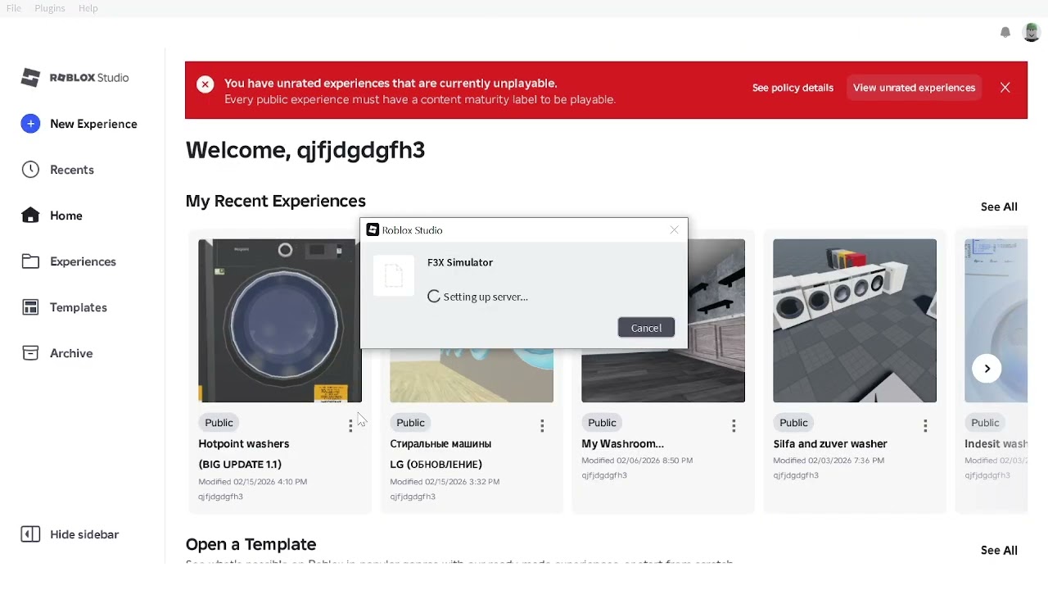Click Modified 02/06/2026 8:50 PM text
The height and width of the screenshot is (590, 1048).
pyautogui.click(x=637, y=461)
